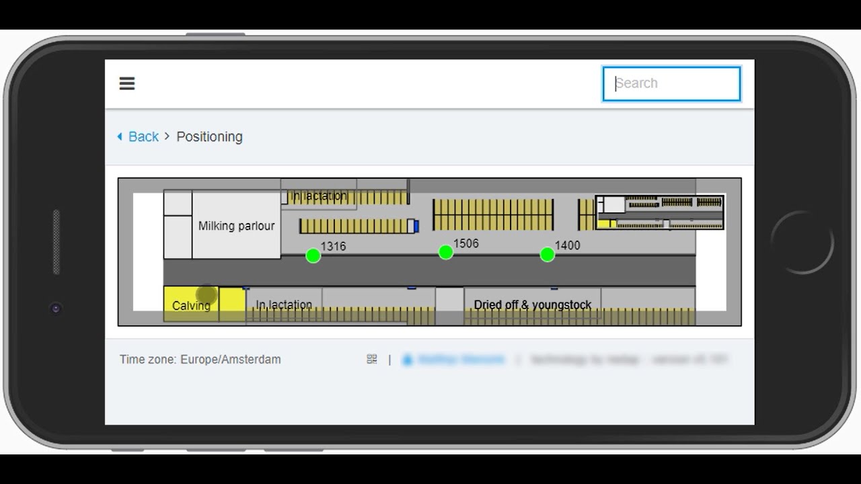The image size is (861, 484).
Task: Open the hamburger menu
Action: (127, 83)
